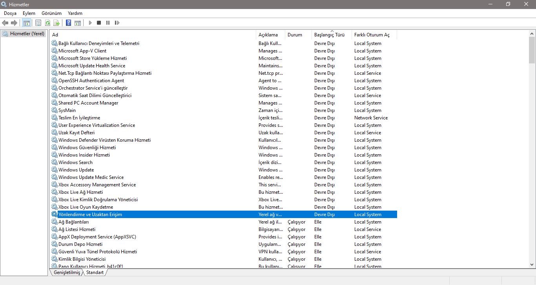Viewport: 536px width, 285px height.
Task: Open the Eylem menu
Action: click(29, 13)
